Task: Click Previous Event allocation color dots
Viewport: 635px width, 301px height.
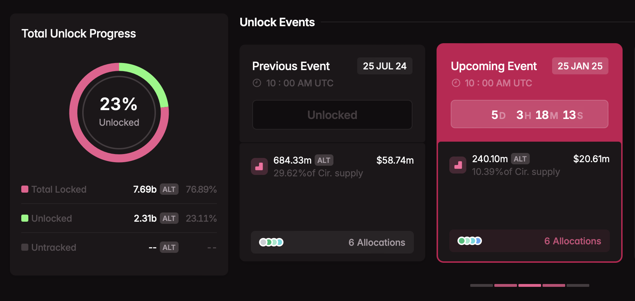Action: [271, 243]
